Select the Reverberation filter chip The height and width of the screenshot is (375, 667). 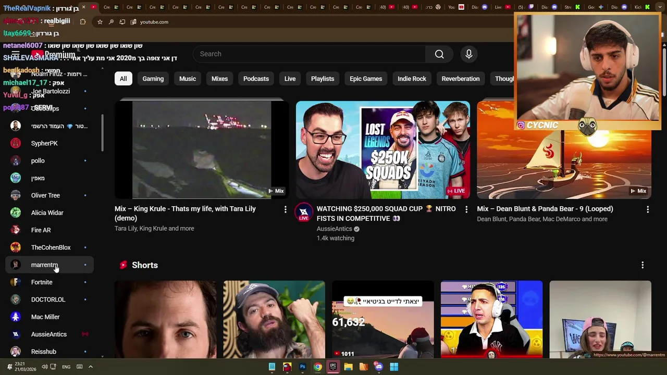[x=461, y=79]
